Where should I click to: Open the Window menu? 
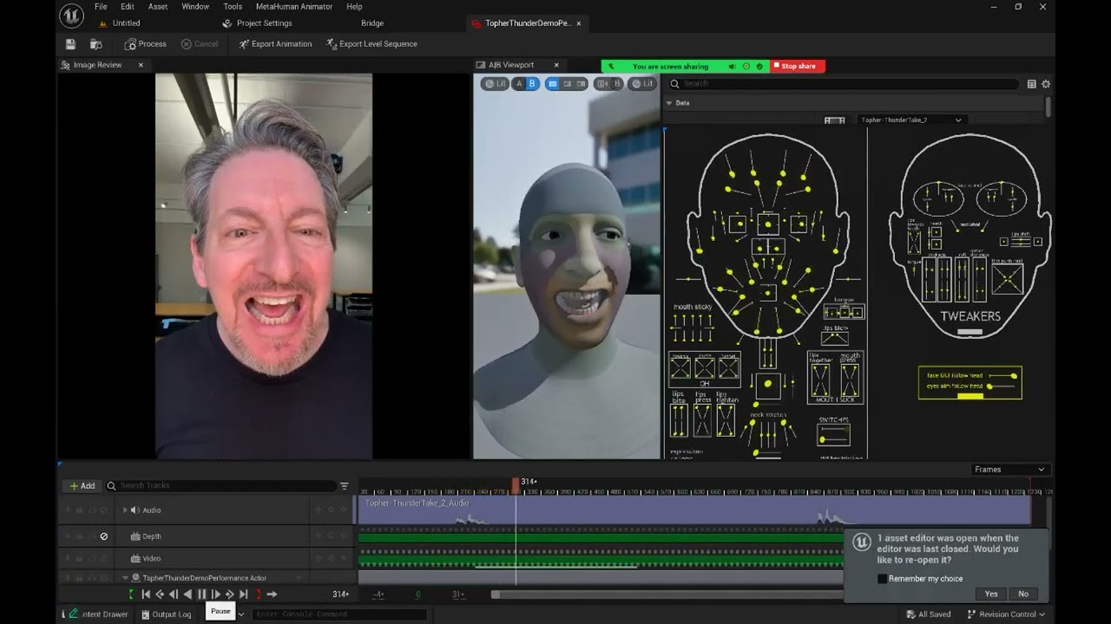195,7
